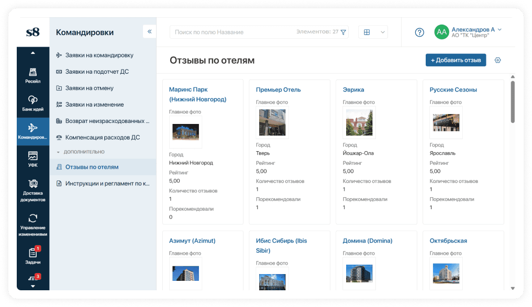Click the Маринс Парк main photo
The height and width of the screenshot is (307, 532).
[185, 132]
